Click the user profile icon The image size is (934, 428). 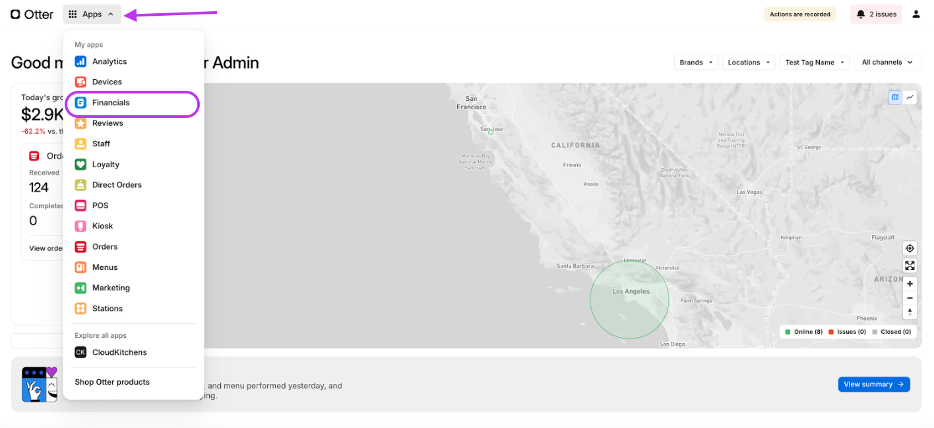[916, 14]
